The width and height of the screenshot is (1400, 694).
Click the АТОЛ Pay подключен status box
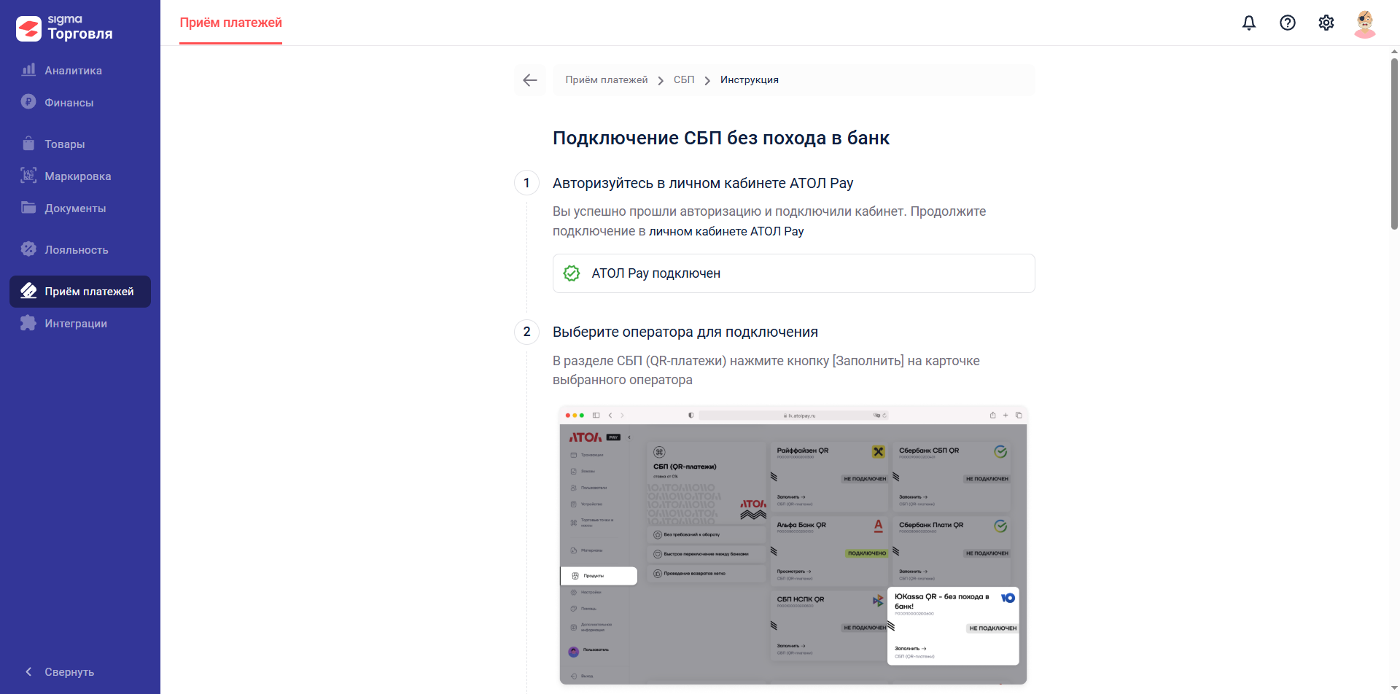[794, 273]
